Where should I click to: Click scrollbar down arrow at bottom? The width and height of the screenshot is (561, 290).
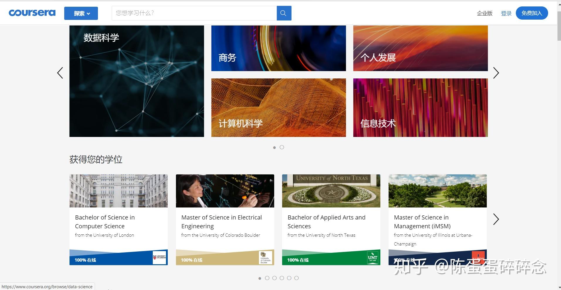[x=559, y=287]
